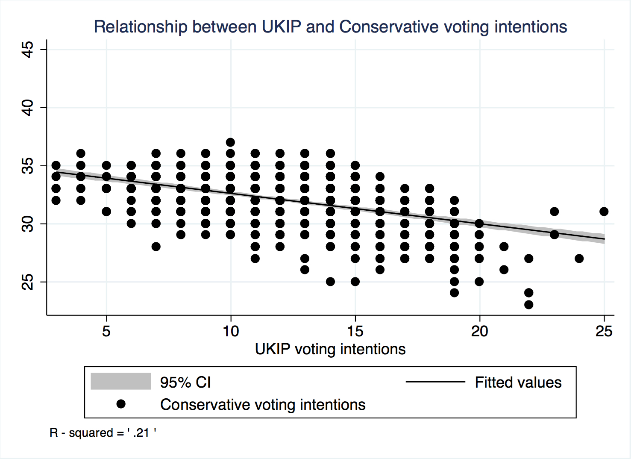Click the x-axis tick label 15
Screen dimensions: 631x459
coord(355,331)
